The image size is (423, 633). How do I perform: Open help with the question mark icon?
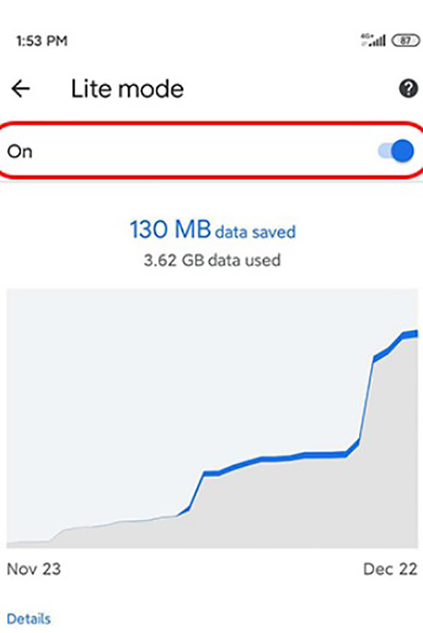point(407,89)
